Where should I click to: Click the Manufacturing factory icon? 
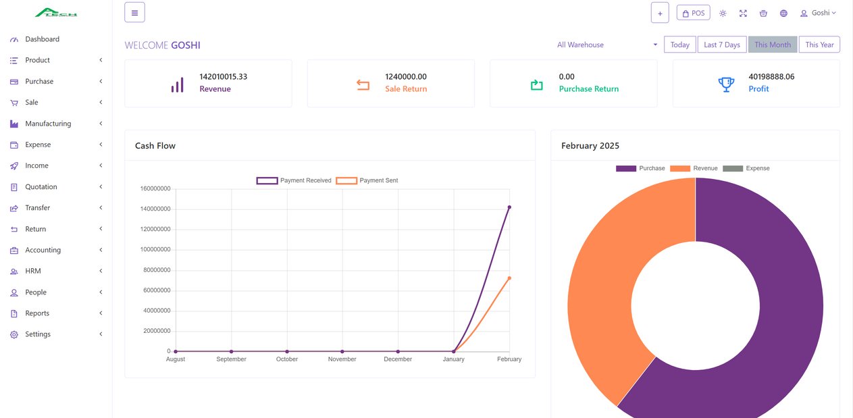click(14, 124)
